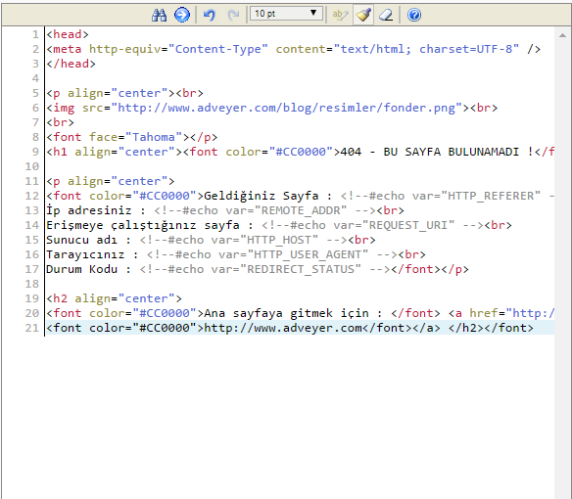Click the fonder.png image URL text
This screenshot has height=499, width=572.
coord(286,108)
